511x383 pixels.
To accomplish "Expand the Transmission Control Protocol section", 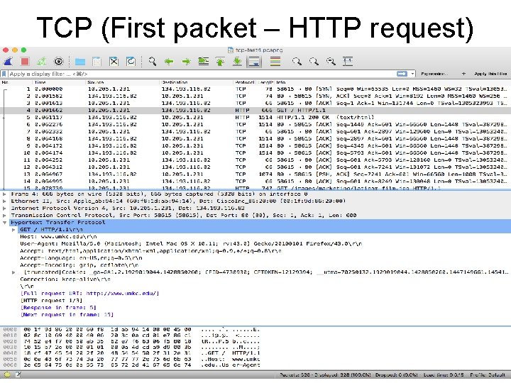I will [4, 216].
